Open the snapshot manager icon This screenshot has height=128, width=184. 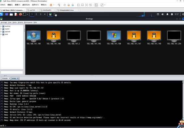pos(73,5)
